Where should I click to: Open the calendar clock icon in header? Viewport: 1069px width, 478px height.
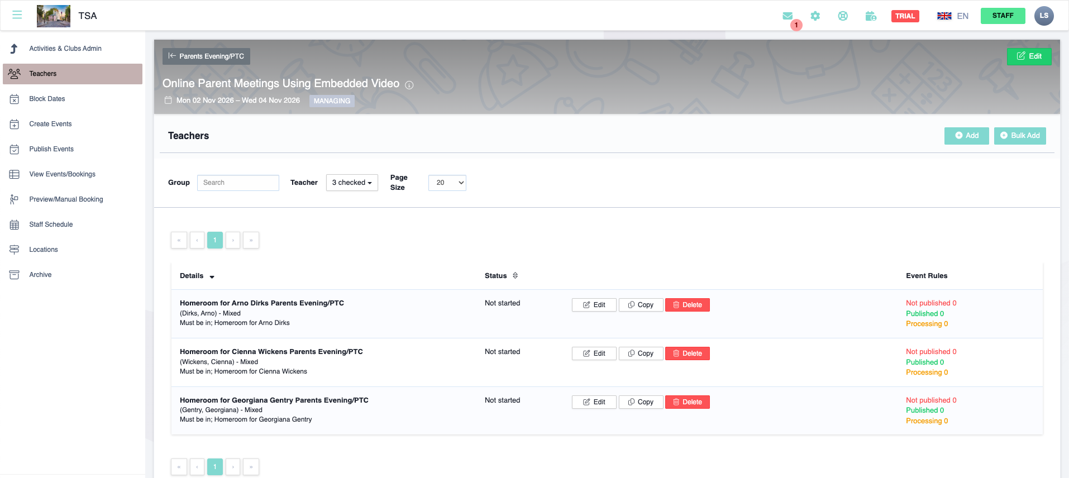[x=871, y=16]
